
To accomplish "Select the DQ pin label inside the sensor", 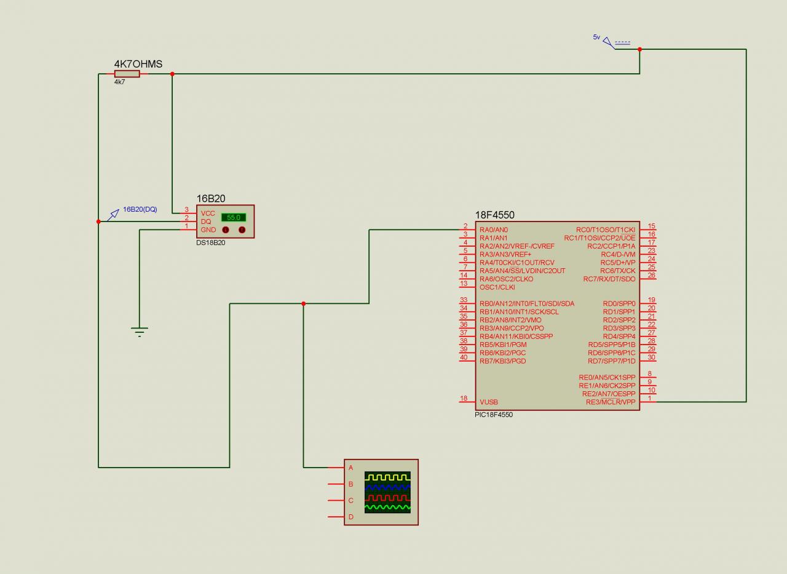I will pos(206,221).
